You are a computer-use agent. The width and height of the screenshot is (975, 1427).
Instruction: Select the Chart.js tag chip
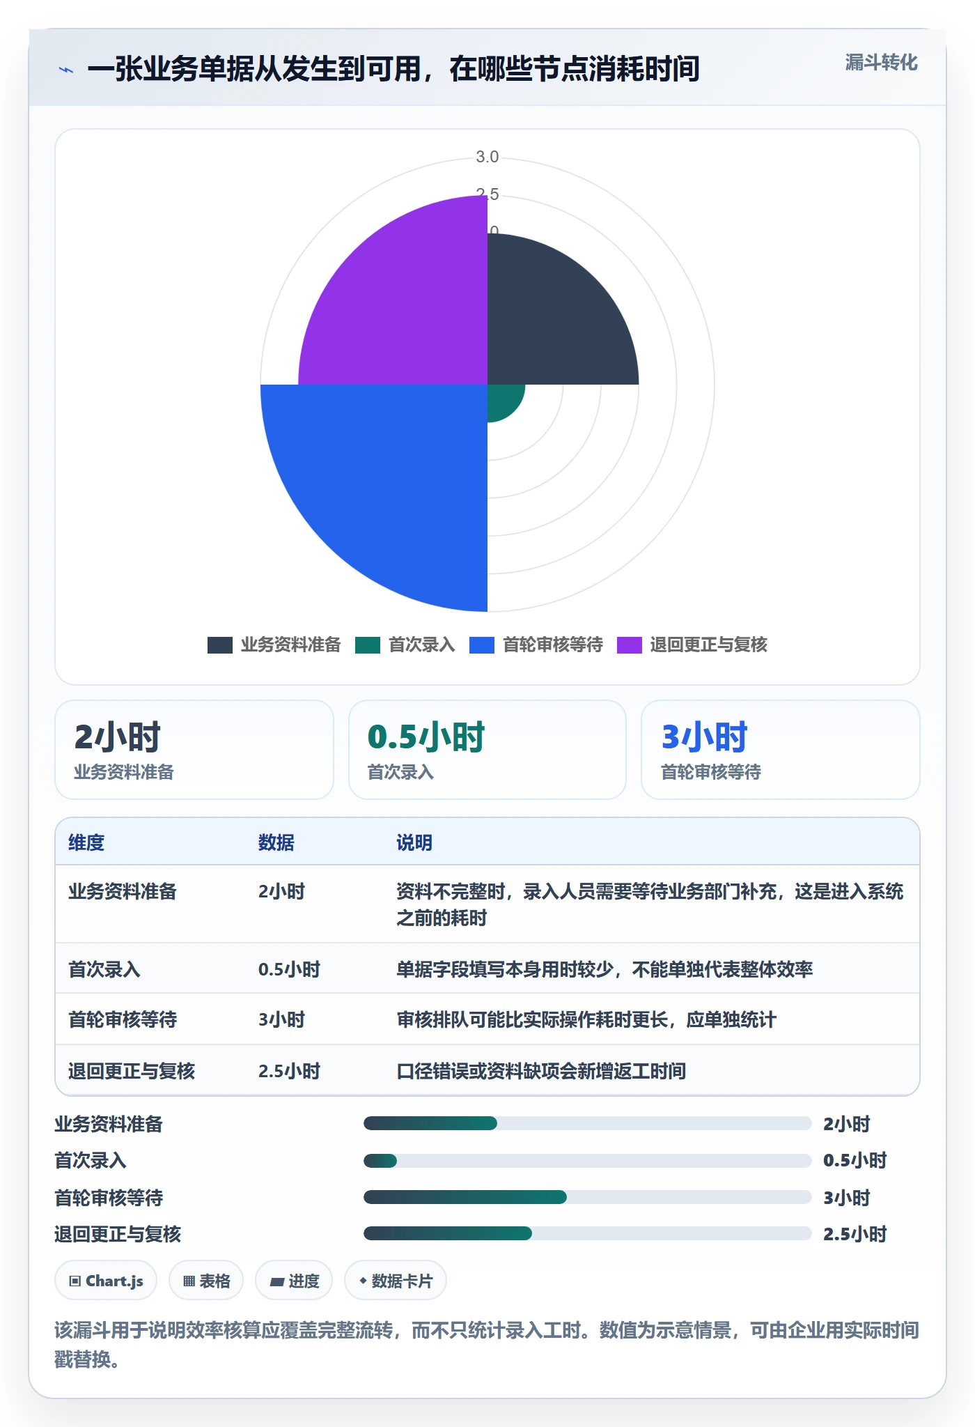click(x=106, y=1281)
